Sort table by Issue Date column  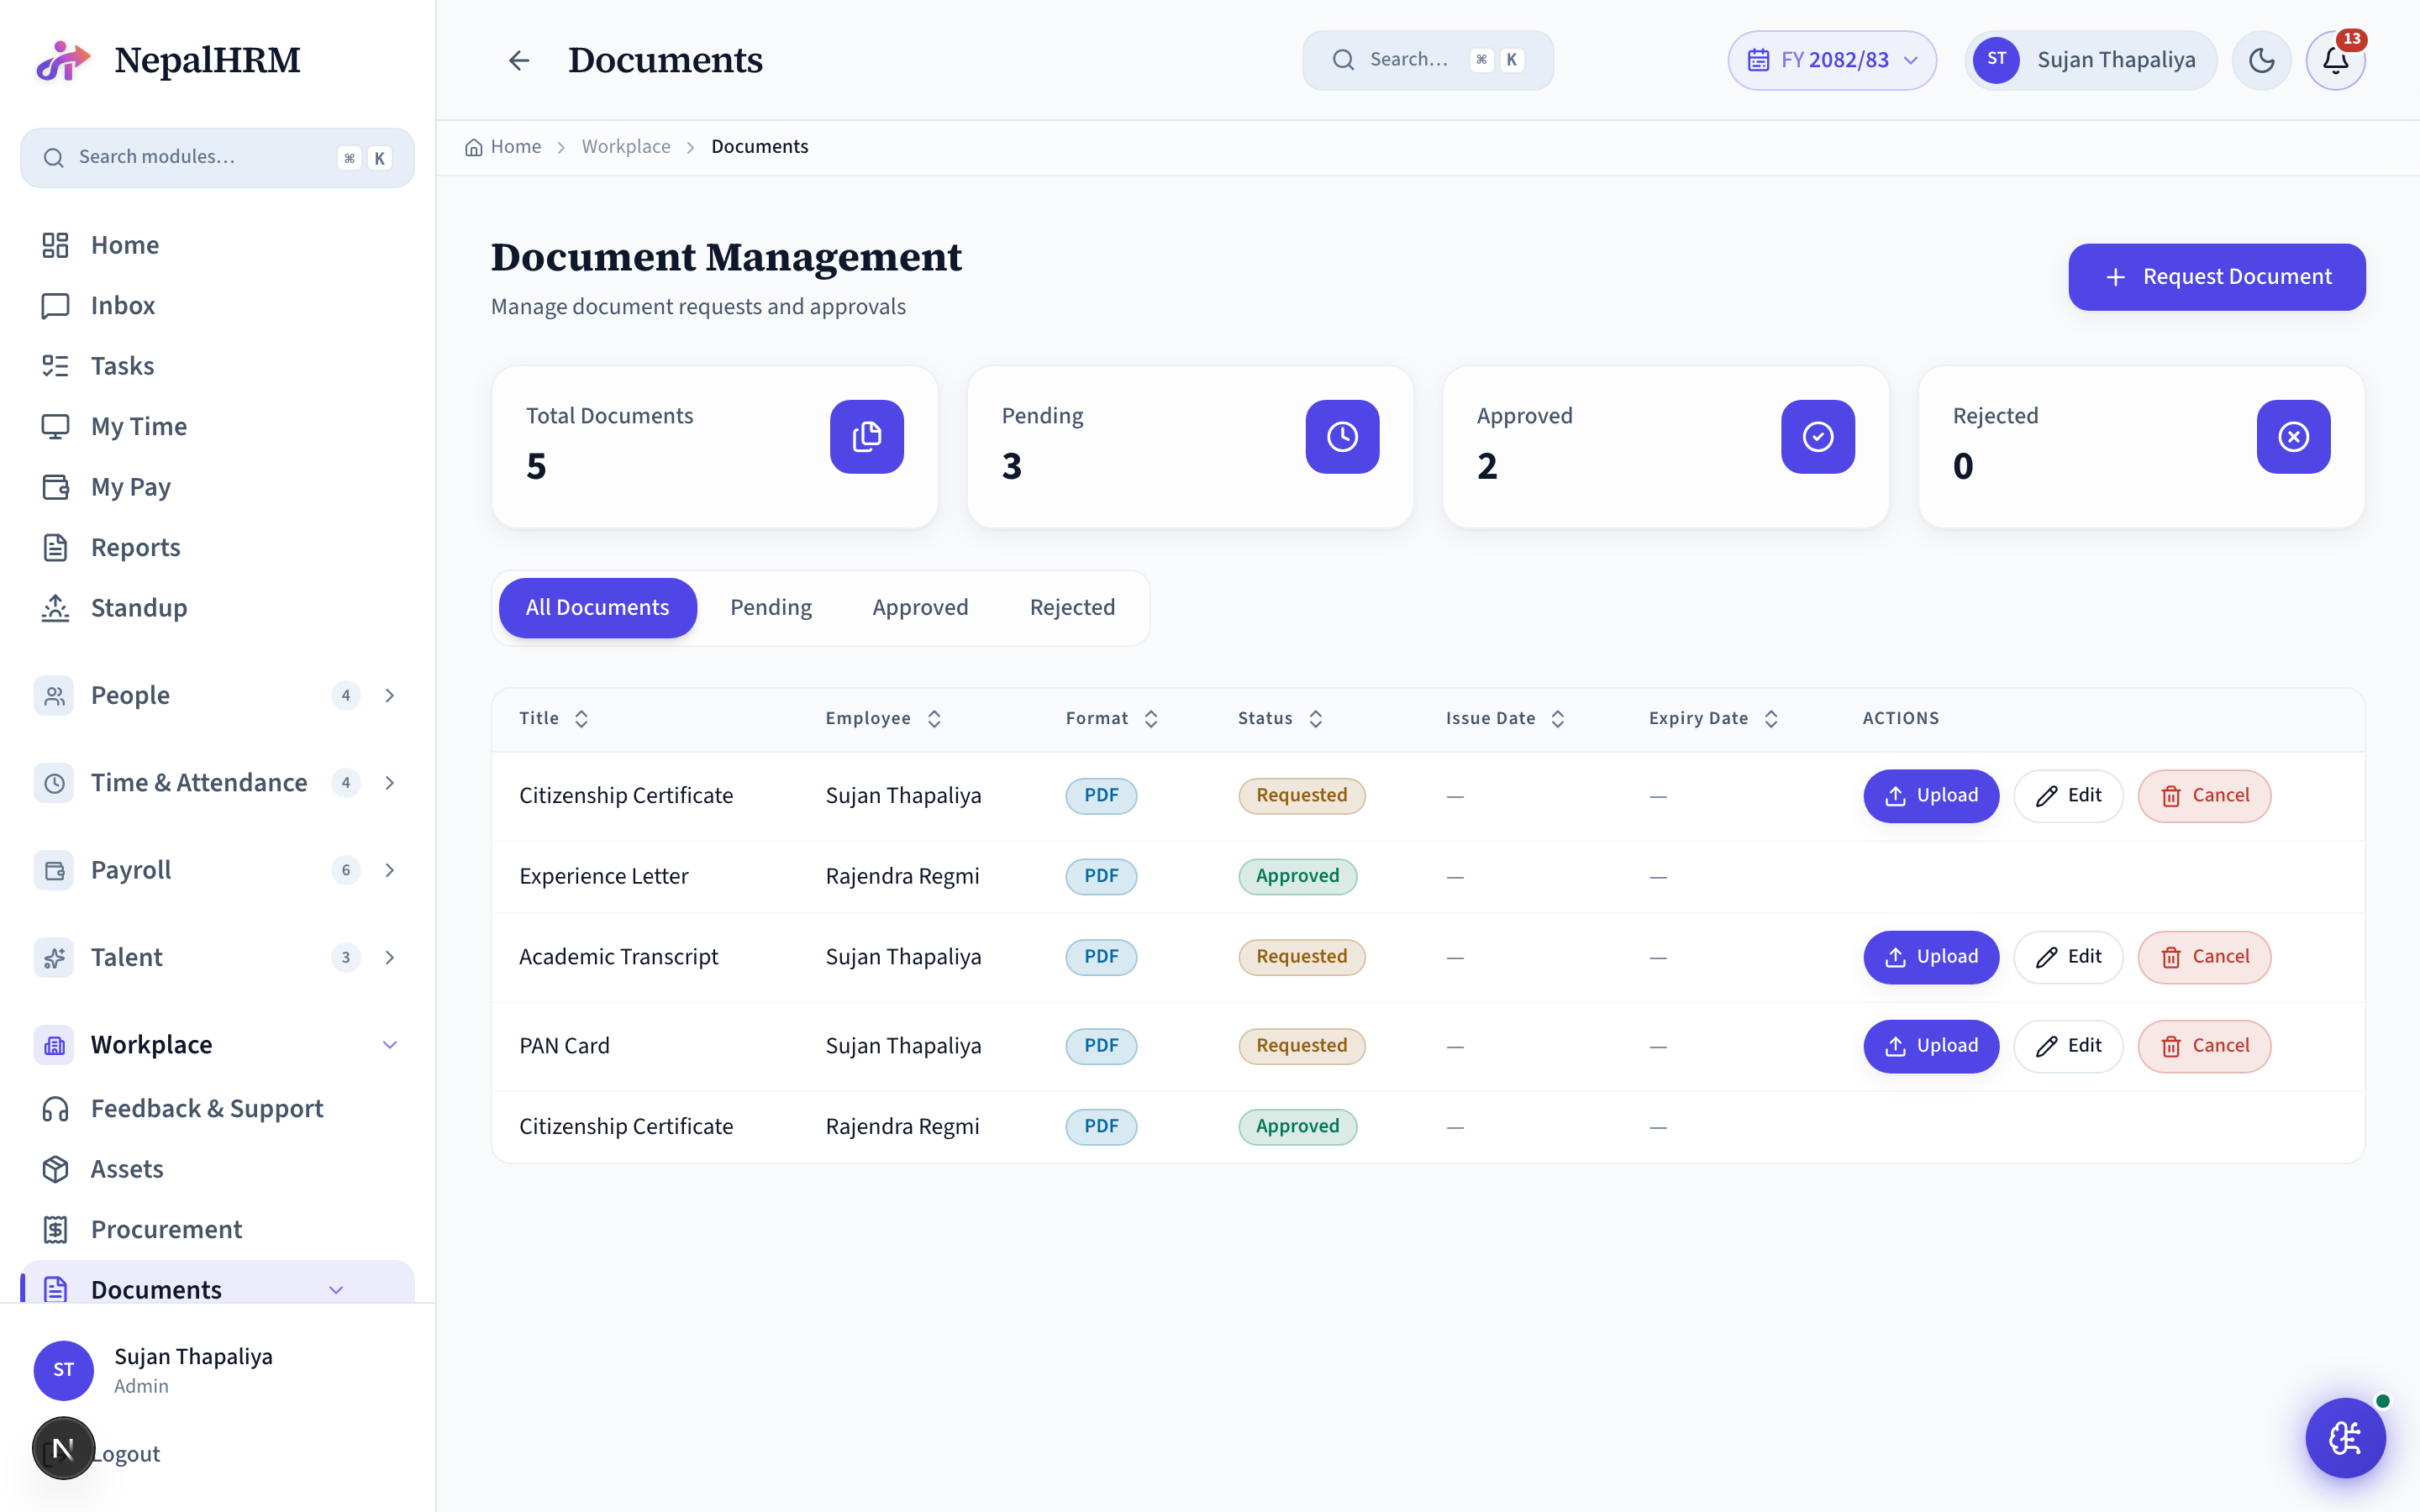[1505, 718]
